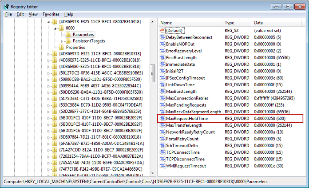Image resolution: width=309 pixels, height=188 pixels.
Task: Open the Help menu
Action: coord(68,14)
